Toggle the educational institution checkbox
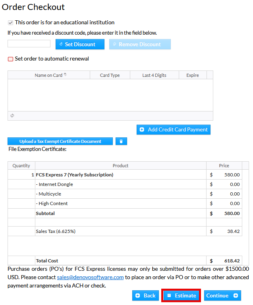The height and width of the screenshot is (305, 253). 11,23
